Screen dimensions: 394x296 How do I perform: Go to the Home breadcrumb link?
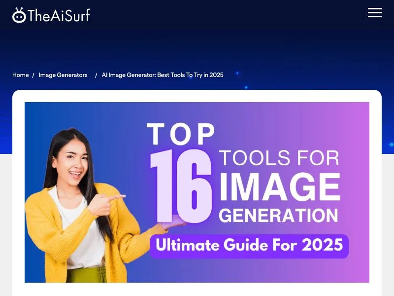click(20, 75)
